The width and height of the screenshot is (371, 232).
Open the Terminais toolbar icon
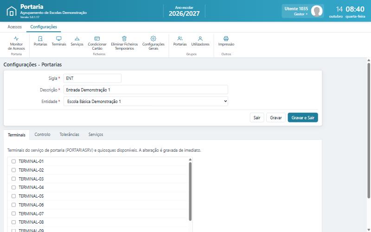tap(59, 41)
